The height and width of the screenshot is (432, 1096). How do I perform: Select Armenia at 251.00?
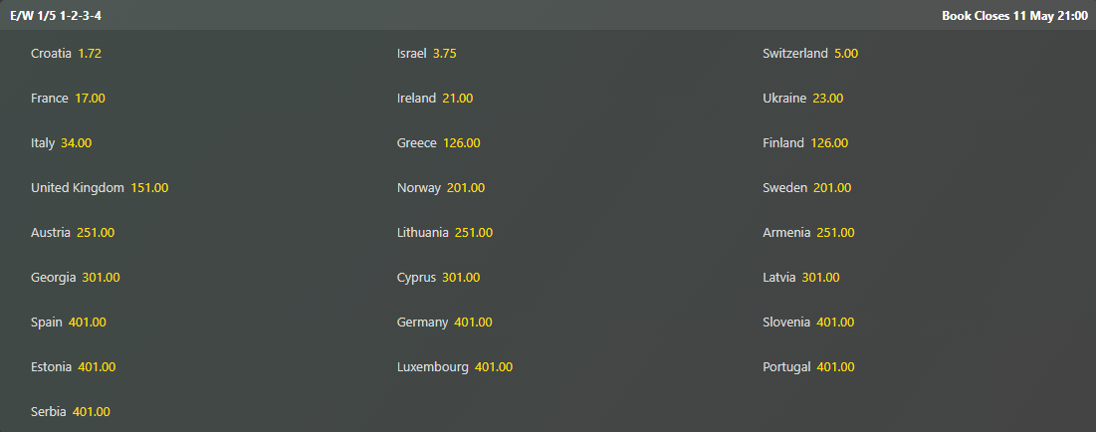click(x=808, y=232)
